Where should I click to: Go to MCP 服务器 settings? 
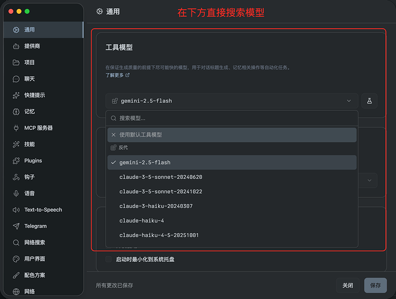[43, 128]
